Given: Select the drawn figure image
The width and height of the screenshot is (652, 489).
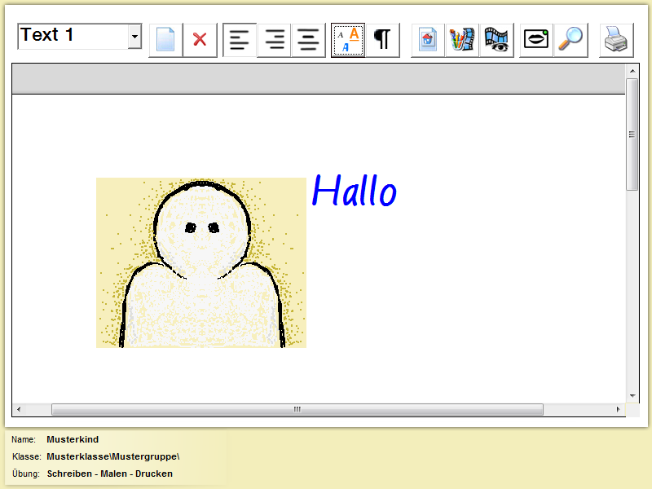Looking at the screenshot, I should 200,262.
